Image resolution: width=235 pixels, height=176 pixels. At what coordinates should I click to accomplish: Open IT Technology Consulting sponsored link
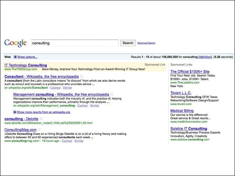pos(26,65)
